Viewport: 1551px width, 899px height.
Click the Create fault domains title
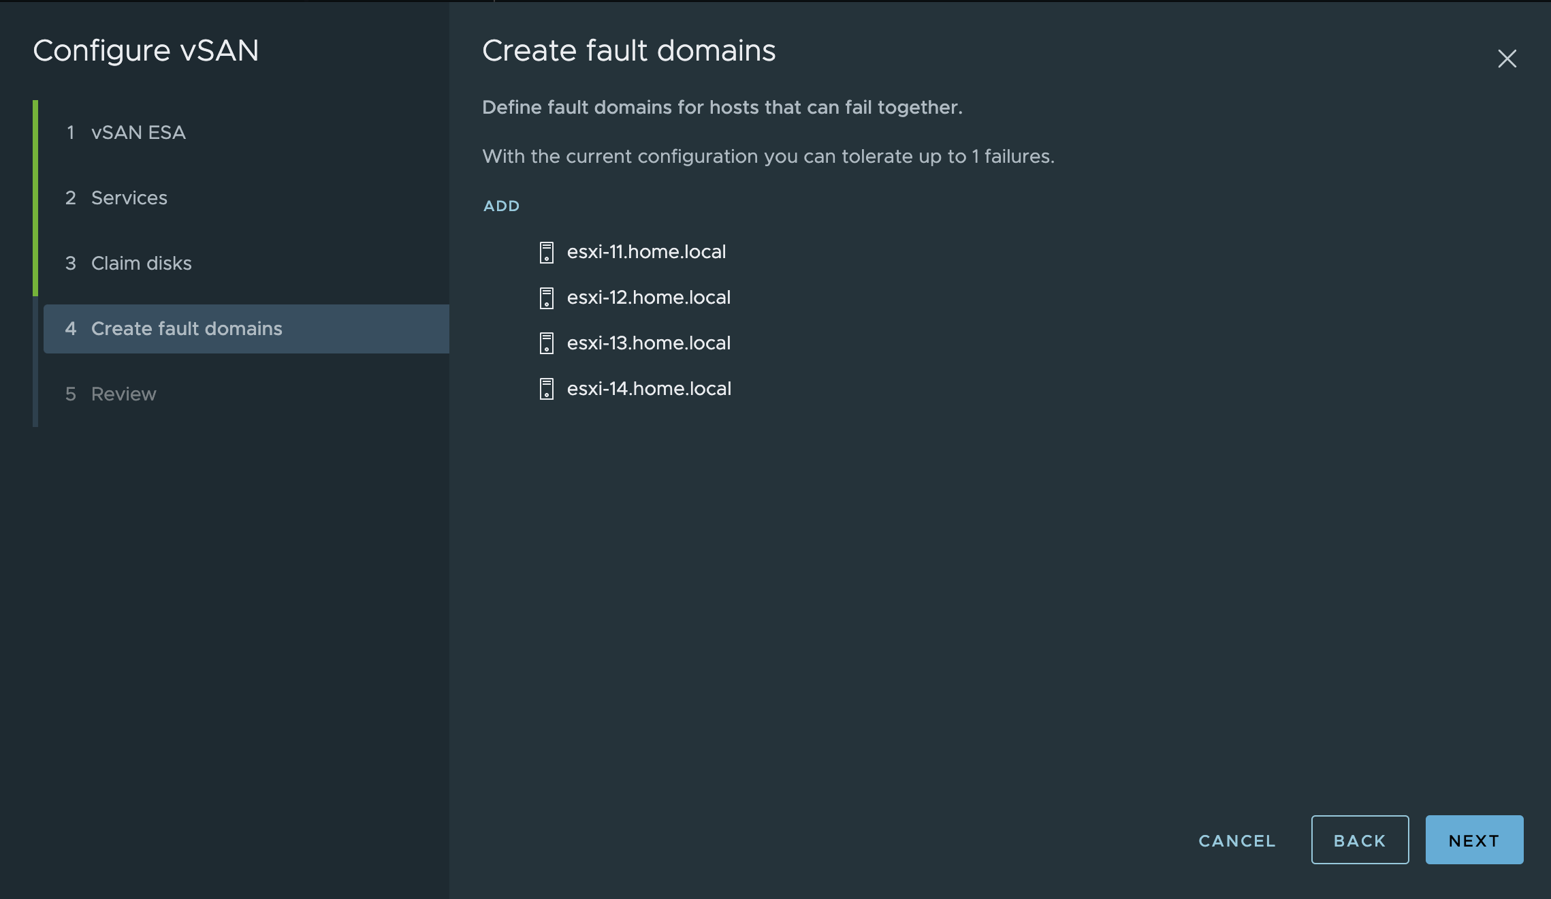pyautogui.click(x=628, y=50)
